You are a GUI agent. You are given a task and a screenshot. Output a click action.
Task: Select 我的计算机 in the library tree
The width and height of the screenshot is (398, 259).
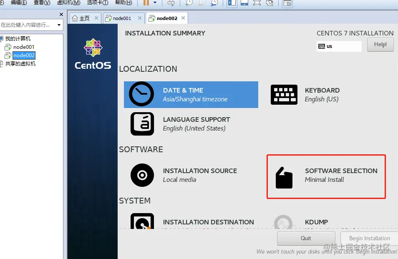pos(18,38)
